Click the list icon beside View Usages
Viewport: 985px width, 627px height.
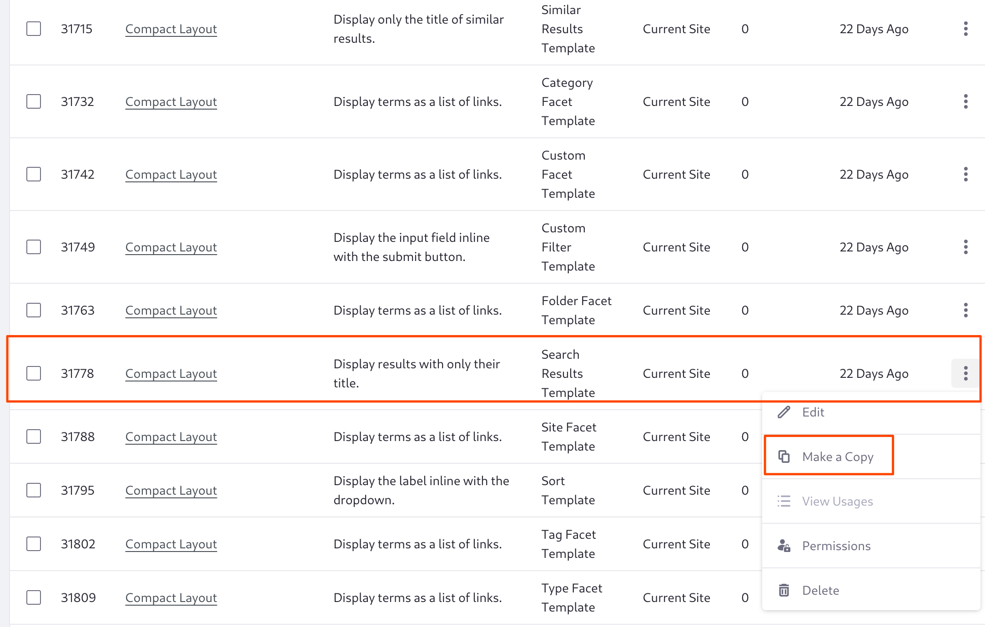(784, 501)
